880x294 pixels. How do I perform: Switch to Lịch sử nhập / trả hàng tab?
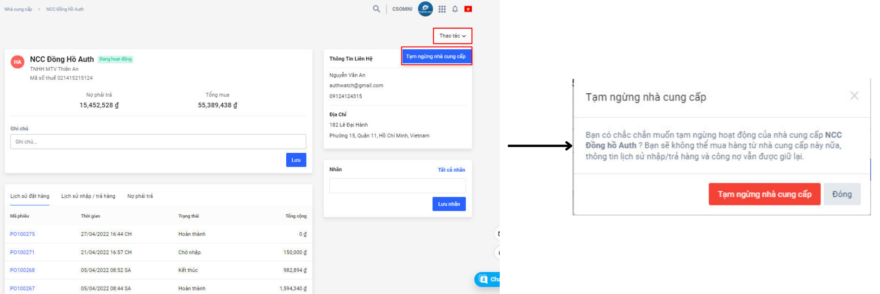(x=88, y=196)
